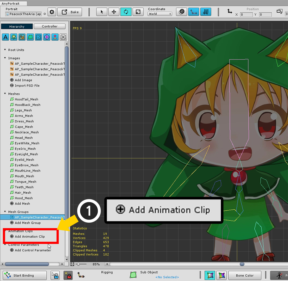Click the hierarchy horizontal scrollbar thumb
The image size is (288, 281).
click(x=27, y=264)
